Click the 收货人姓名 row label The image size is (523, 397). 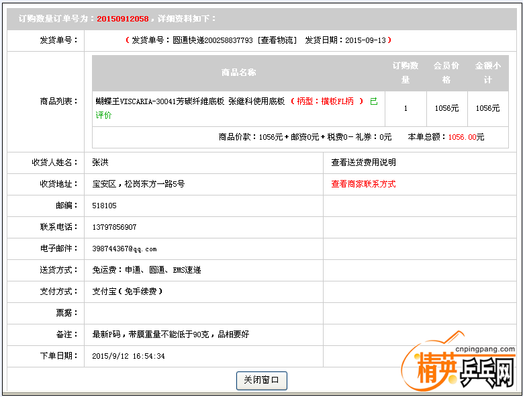click(54, 163)
